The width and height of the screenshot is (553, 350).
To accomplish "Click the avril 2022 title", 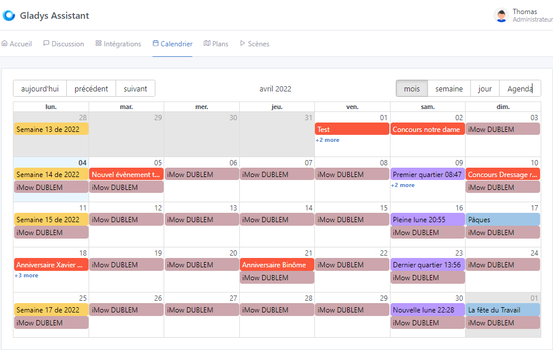I will click(276, 89).
